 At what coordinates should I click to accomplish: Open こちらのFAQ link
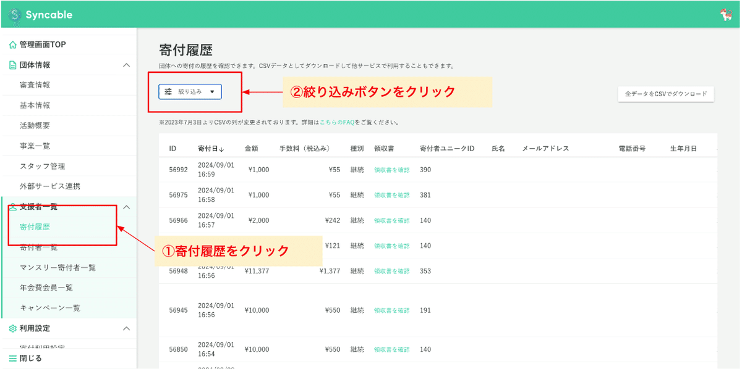pos(337,123)
